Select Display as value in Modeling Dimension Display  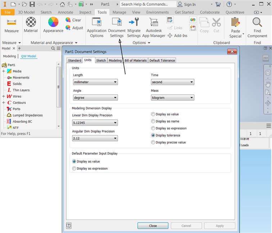click(153, 114)
